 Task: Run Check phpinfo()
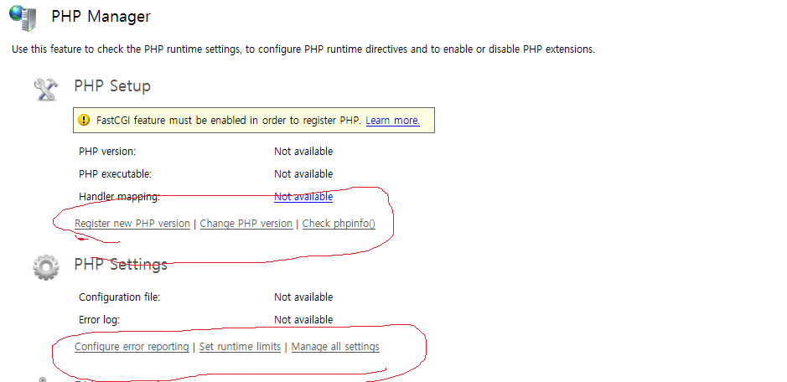pos(338,224)
